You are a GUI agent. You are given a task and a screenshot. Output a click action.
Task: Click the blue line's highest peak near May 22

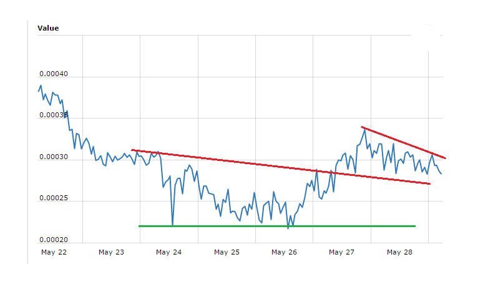41,85
